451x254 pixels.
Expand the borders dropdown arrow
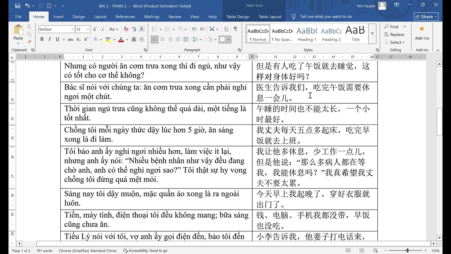[x=229, y=40]
